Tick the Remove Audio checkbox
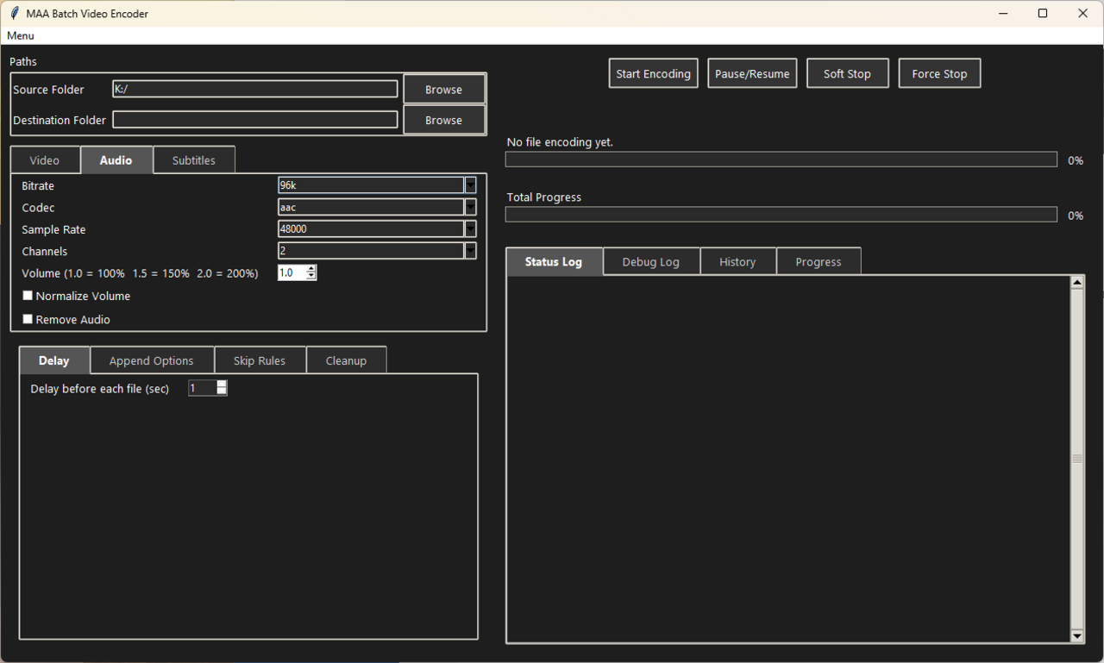1104x663 pixels. click(28, 319)
